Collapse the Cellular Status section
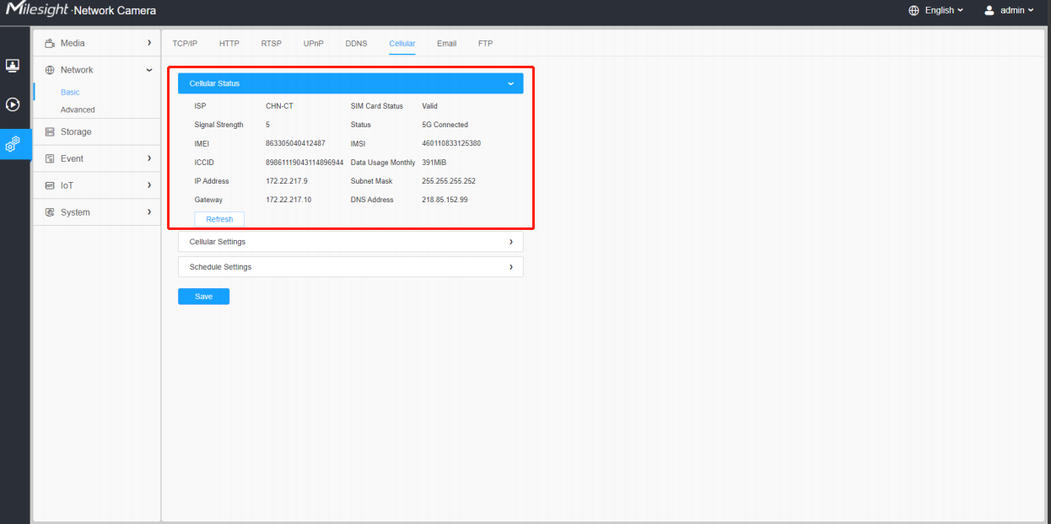The width and height of the screenshot is (1051, 524). 350,83
